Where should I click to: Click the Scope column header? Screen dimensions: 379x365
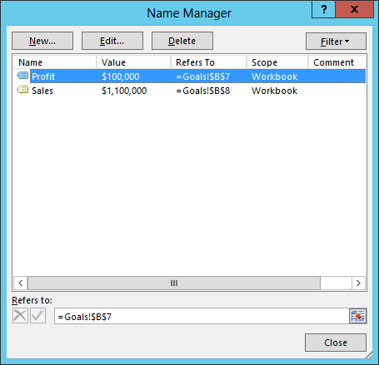click(x=277, y=62)
